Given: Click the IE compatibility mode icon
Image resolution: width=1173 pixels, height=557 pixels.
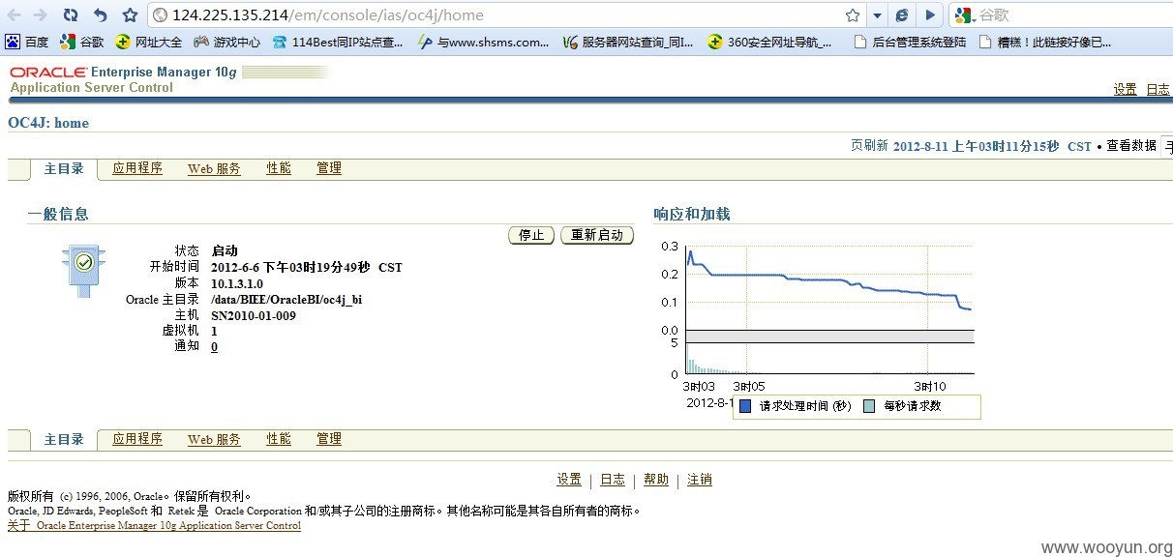Looking at the screenshot, I should [x=902, y=15].
